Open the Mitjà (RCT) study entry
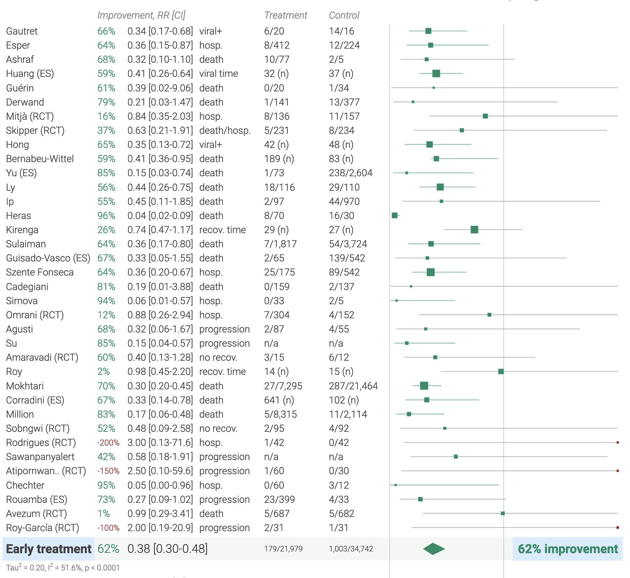Image resolution: width=630 pixels, height=578 pixels. pyautogui.click(x=30, y=116)
